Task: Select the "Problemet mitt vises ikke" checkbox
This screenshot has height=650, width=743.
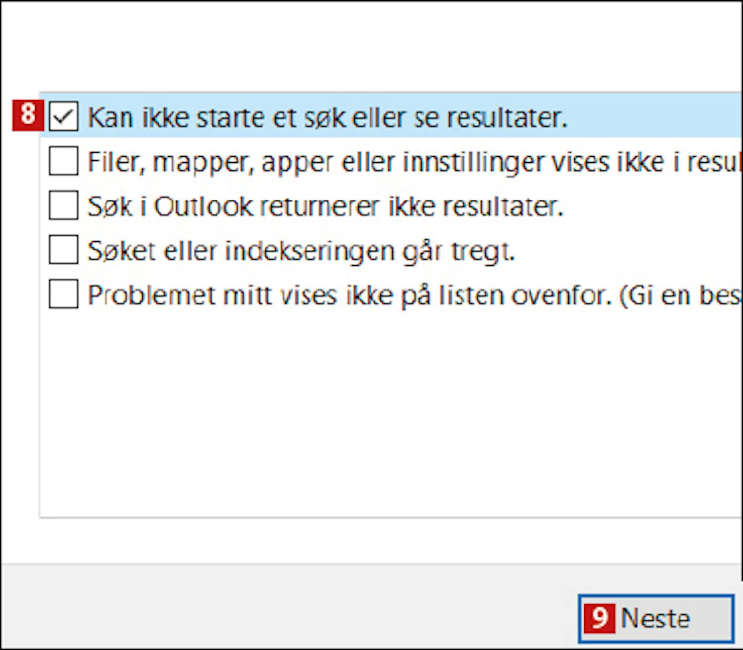Action: pos(63,294)
